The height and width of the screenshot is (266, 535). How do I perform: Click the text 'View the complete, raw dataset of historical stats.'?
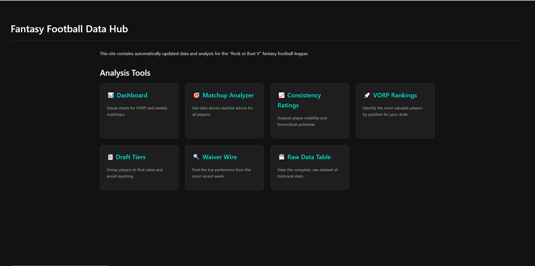(x=307, y=173)
